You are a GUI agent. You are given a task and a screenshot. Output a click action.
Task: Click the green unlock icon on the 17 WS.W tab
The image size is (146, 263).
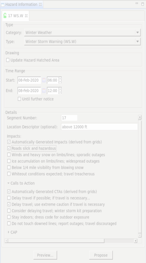pos(5,16)
